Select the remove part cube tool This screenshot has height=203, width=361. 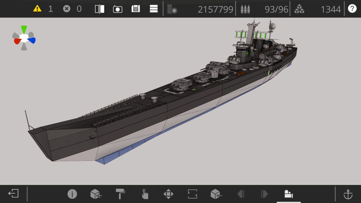click(216, 194)
